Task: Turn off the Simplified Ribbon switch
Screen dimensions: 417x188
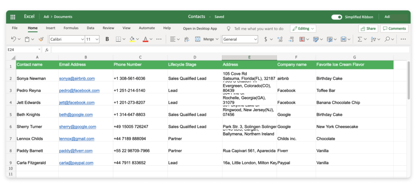Action: click(336, 17)
